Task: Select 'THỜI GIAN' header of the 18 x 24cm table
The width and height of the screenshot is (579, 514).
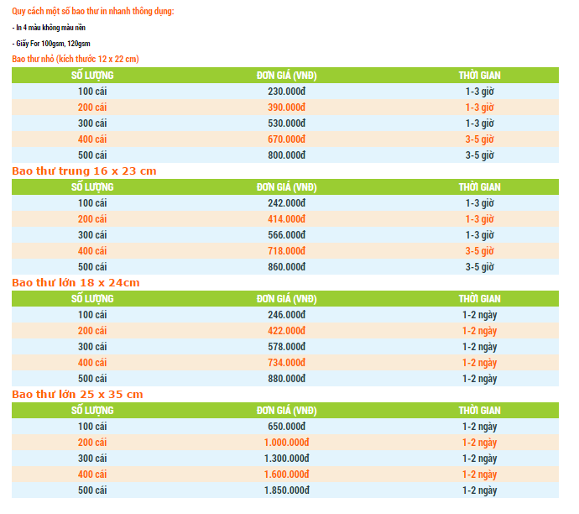Action: tap(480, 298)
